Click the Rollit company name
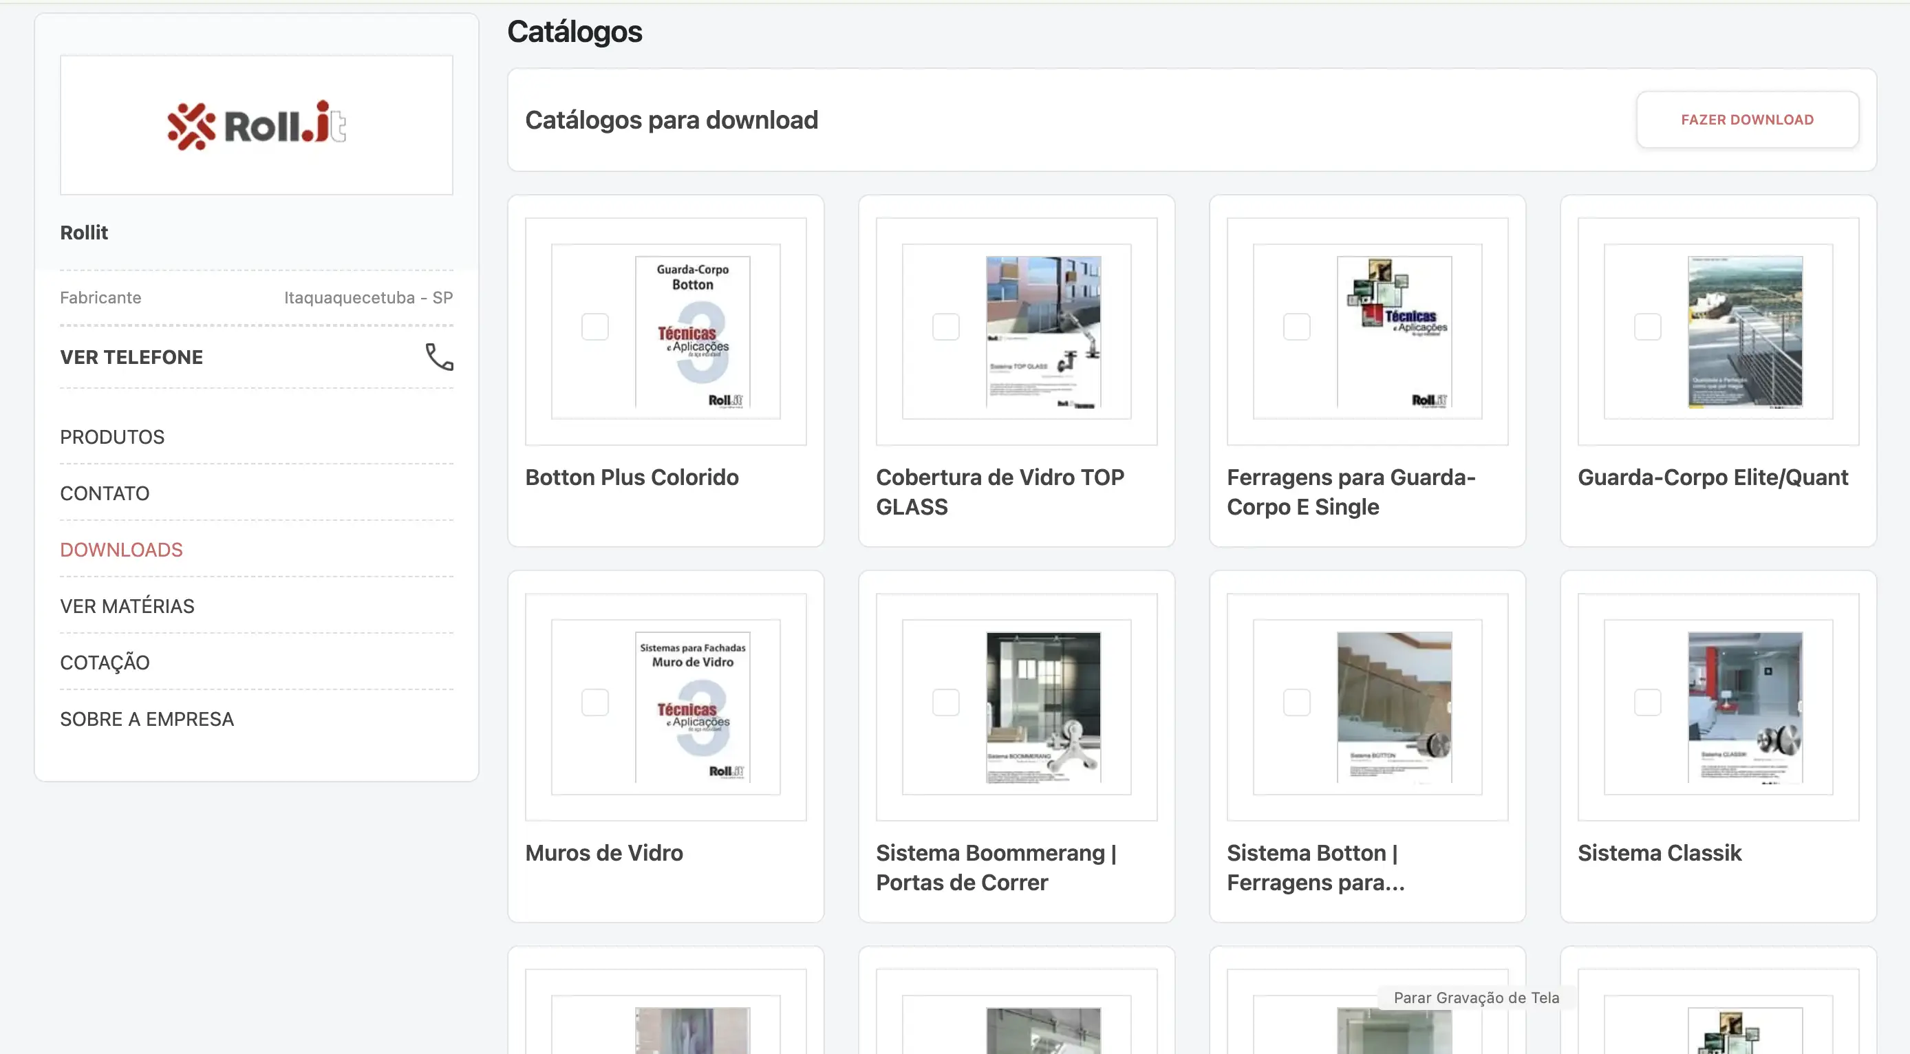 [84, 232]
